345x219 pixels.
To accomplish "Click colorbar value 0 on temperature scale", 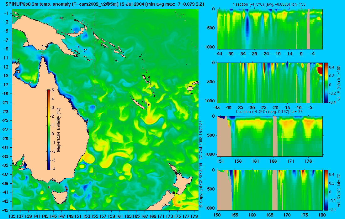I will click(53, 134).
